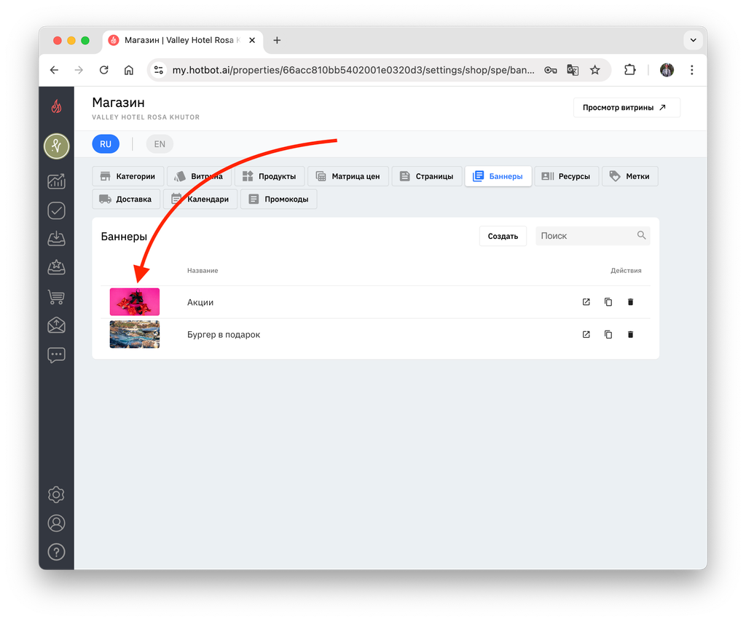The height and width of the screenshot is (621, 746).
Task: Reload the page
Action: tap(103, 71)
